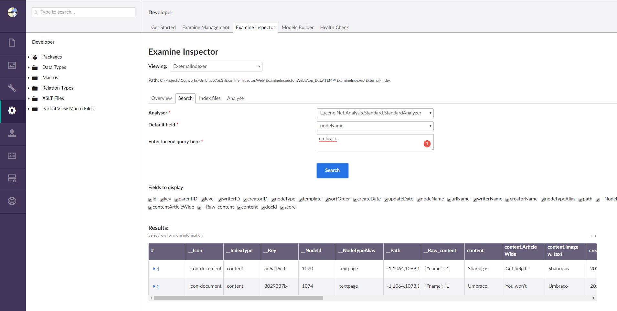
Task: Switch to the Models Builder tab
Action: [298, 27]
